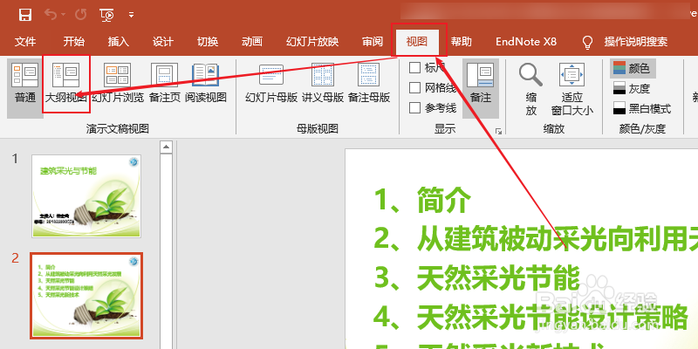Screen dimensions: 698x349
Task: Enable the 参考线 guides checkbox
Action: (x=414, y=107)
